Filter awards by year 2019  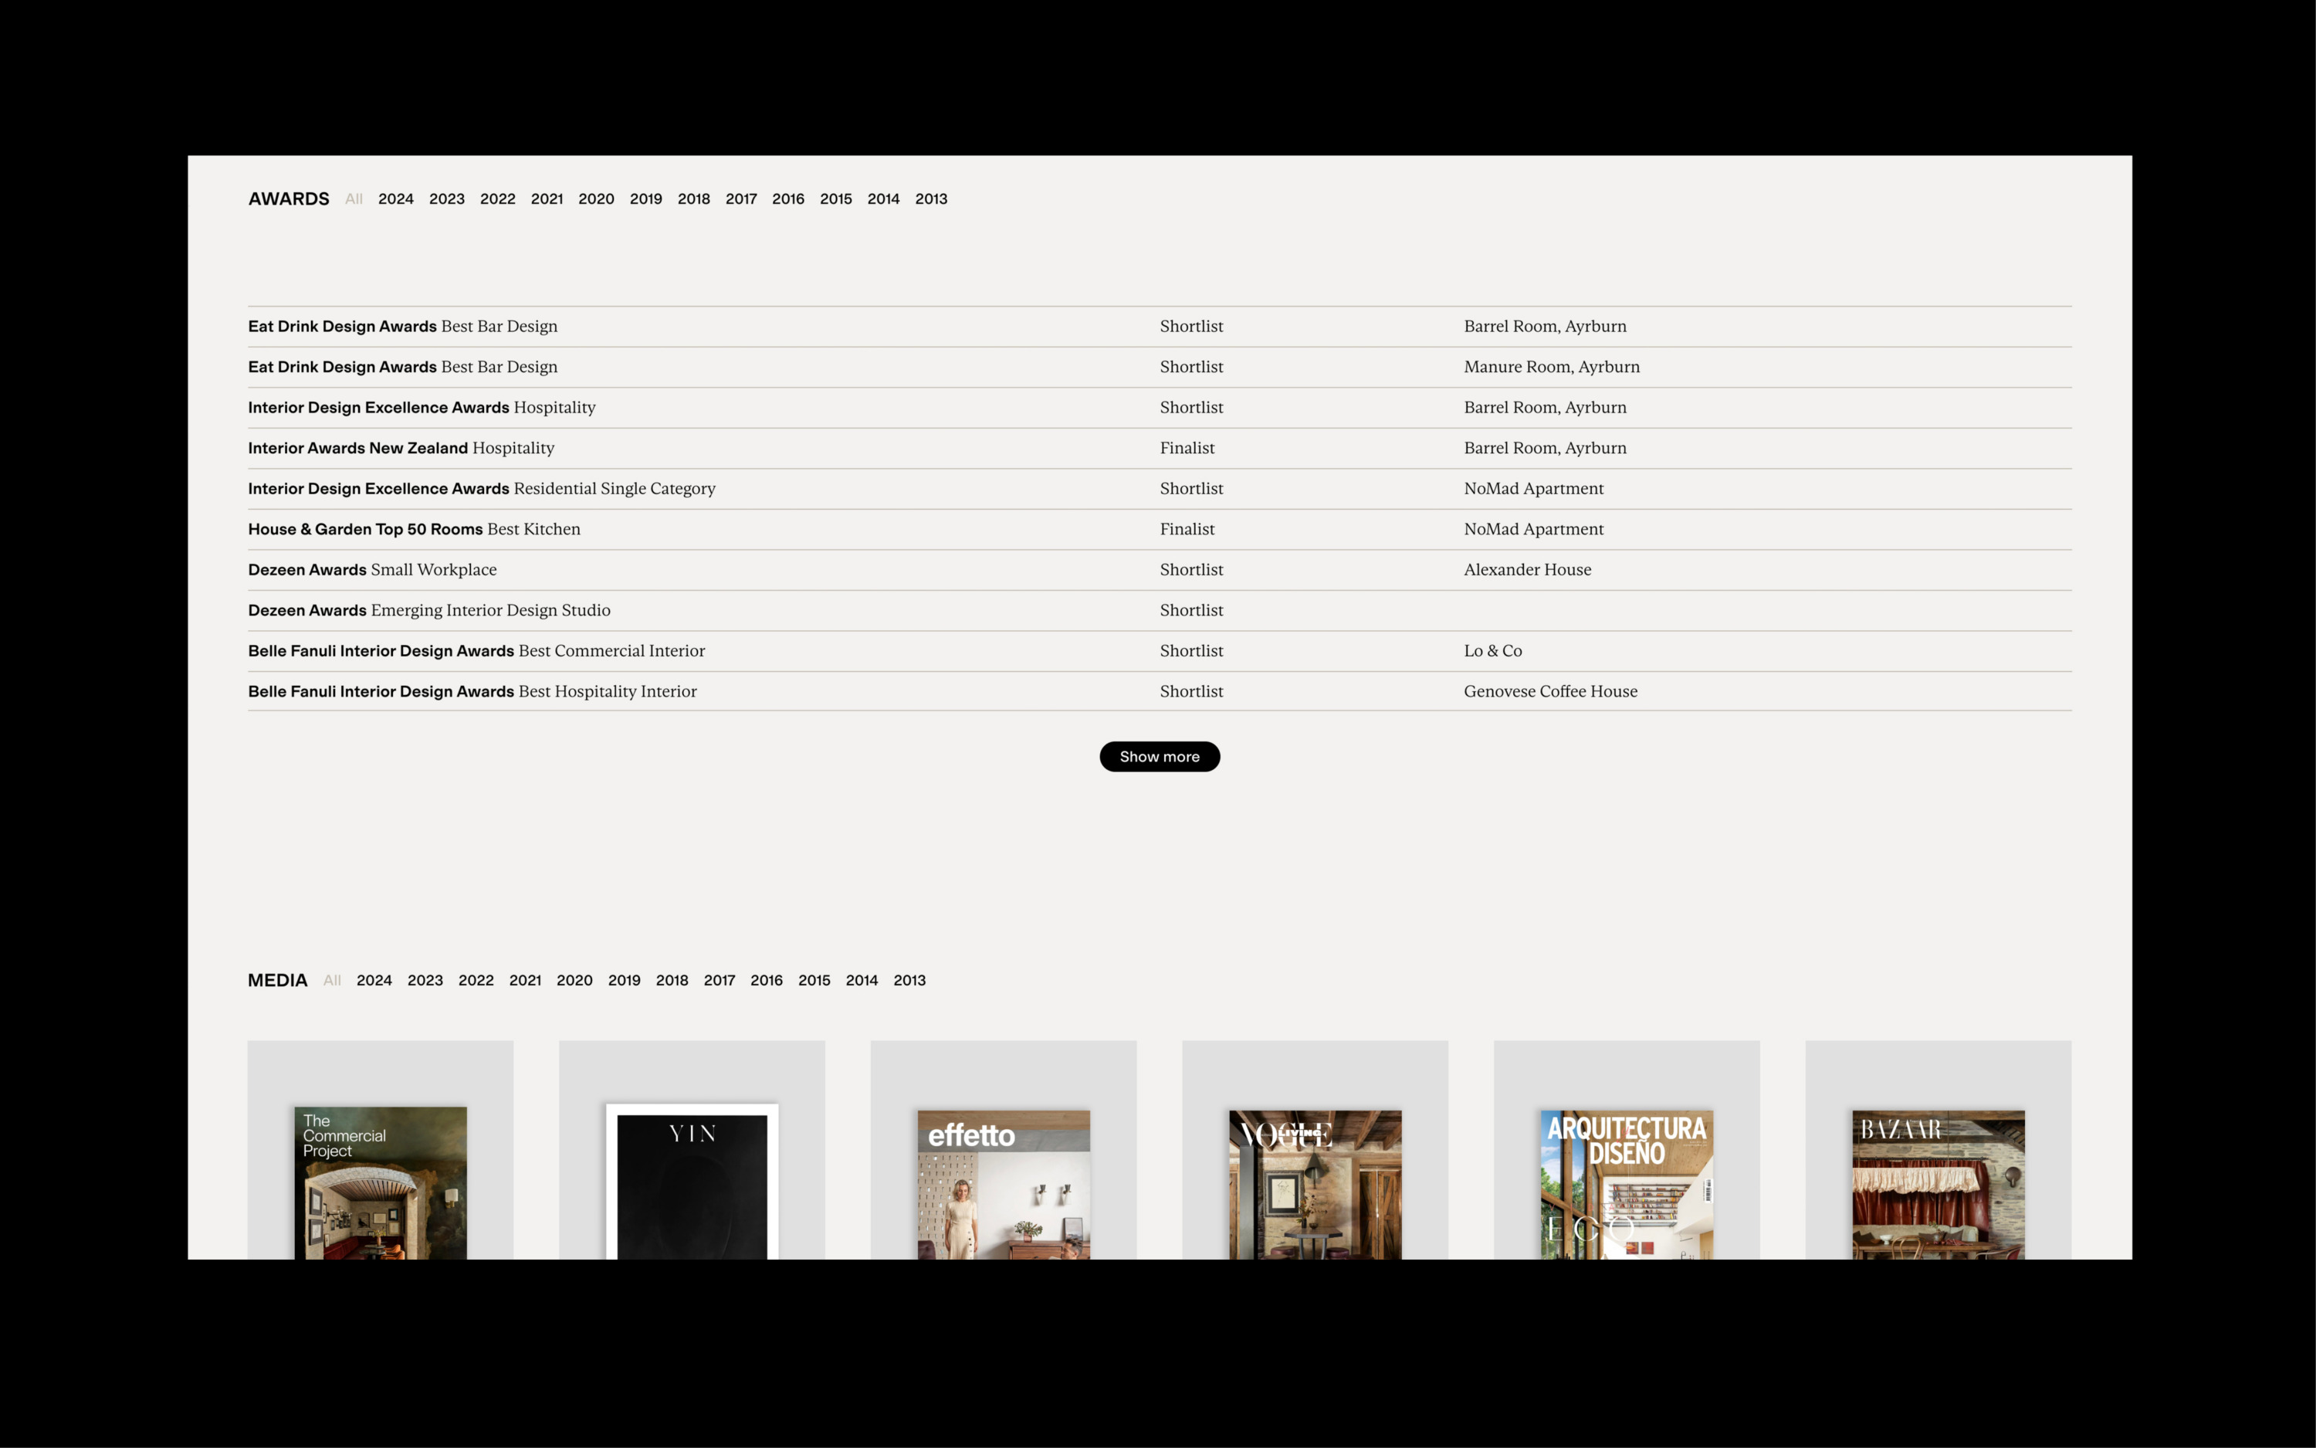coord(645,199)
